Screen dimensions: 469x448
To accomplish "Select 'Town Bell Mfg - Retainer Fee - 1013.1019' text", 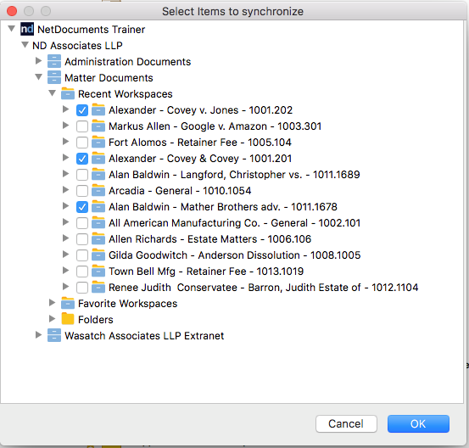I will (x=206, y=272).
